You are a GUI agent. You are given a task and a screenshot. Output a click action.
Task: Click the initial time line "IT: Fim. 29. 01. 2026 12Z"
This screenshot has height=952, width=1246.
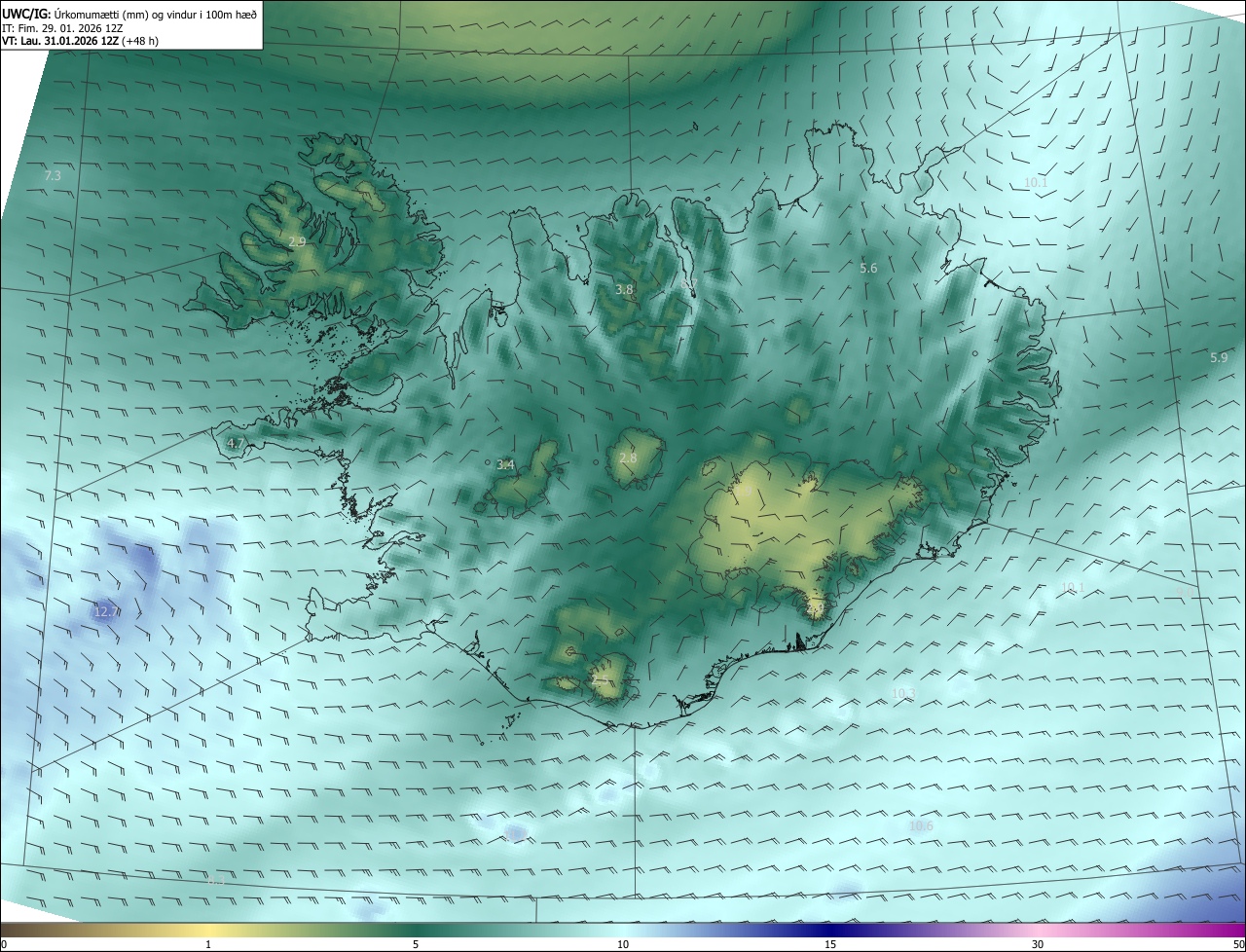62,28
